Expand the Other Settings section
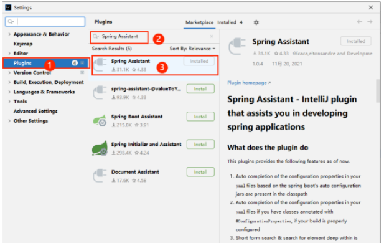The image size is (384, 243). 9,121
